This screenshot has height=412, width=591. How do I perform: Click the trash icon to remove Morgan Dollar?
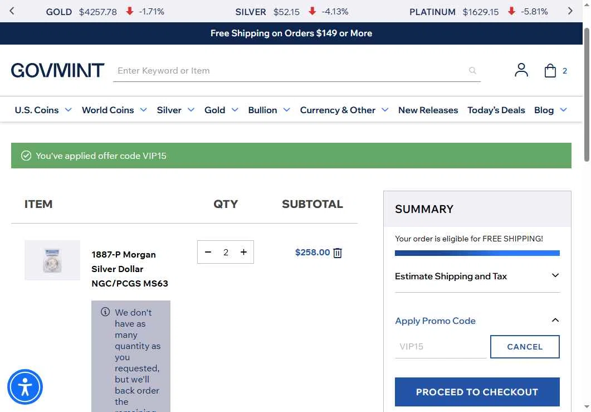pyautogui.click(x=338, y=253)
